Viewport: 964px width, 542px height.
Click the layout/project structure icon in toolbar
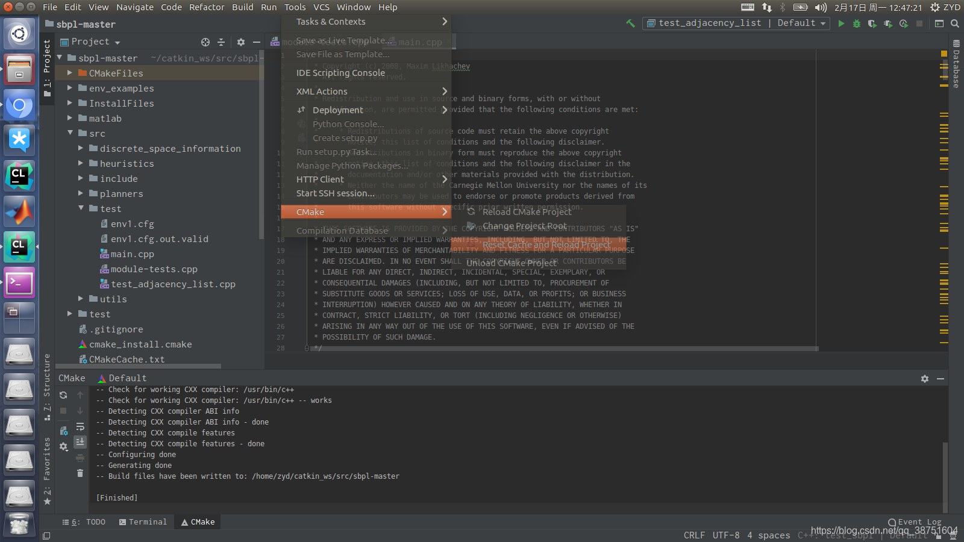[939, 23]
